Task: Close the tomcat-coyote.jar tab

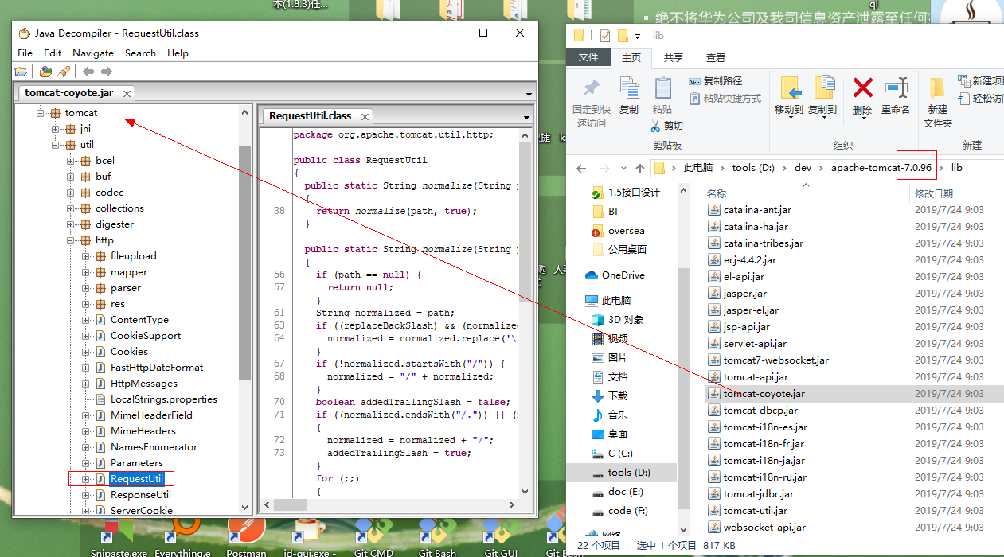Action: pyautogui.click(x=127, y=94)
